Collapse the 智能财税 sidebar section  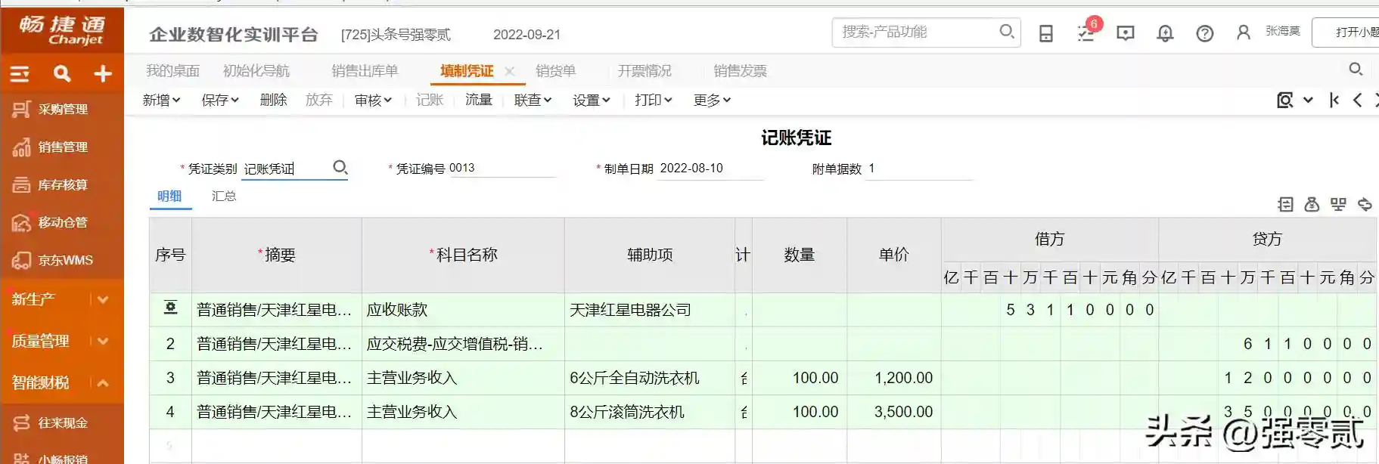pos(103,382)
